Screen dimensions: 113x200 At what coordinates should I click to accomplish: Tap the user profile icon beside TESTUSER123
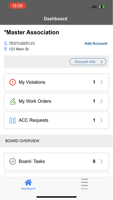pyautogui.click(x=5, y=43)
